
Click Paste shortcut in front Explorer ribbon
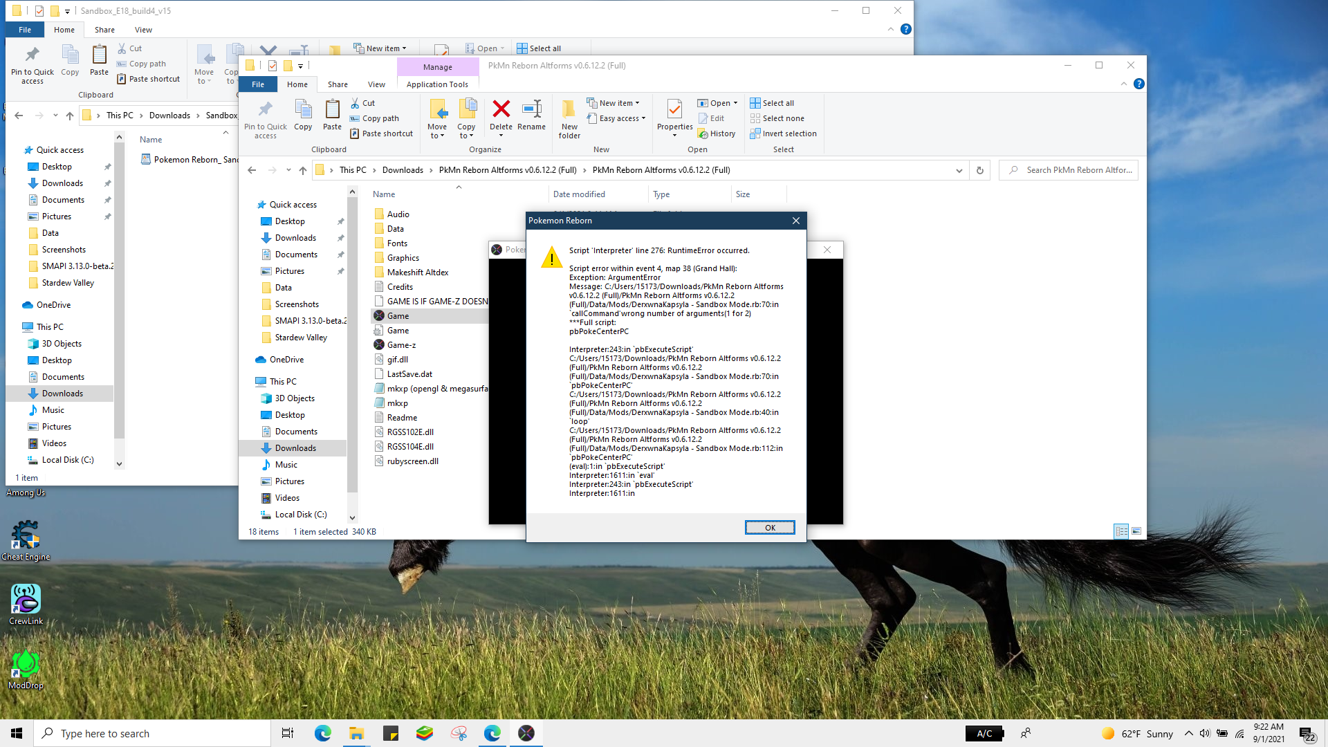pyautogui.click(x=381, y=133)
